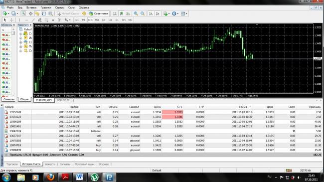Viewport: 324px width, 182px height.
Task: Open the Новости terminal tab
Action: (x=50, y=164)
